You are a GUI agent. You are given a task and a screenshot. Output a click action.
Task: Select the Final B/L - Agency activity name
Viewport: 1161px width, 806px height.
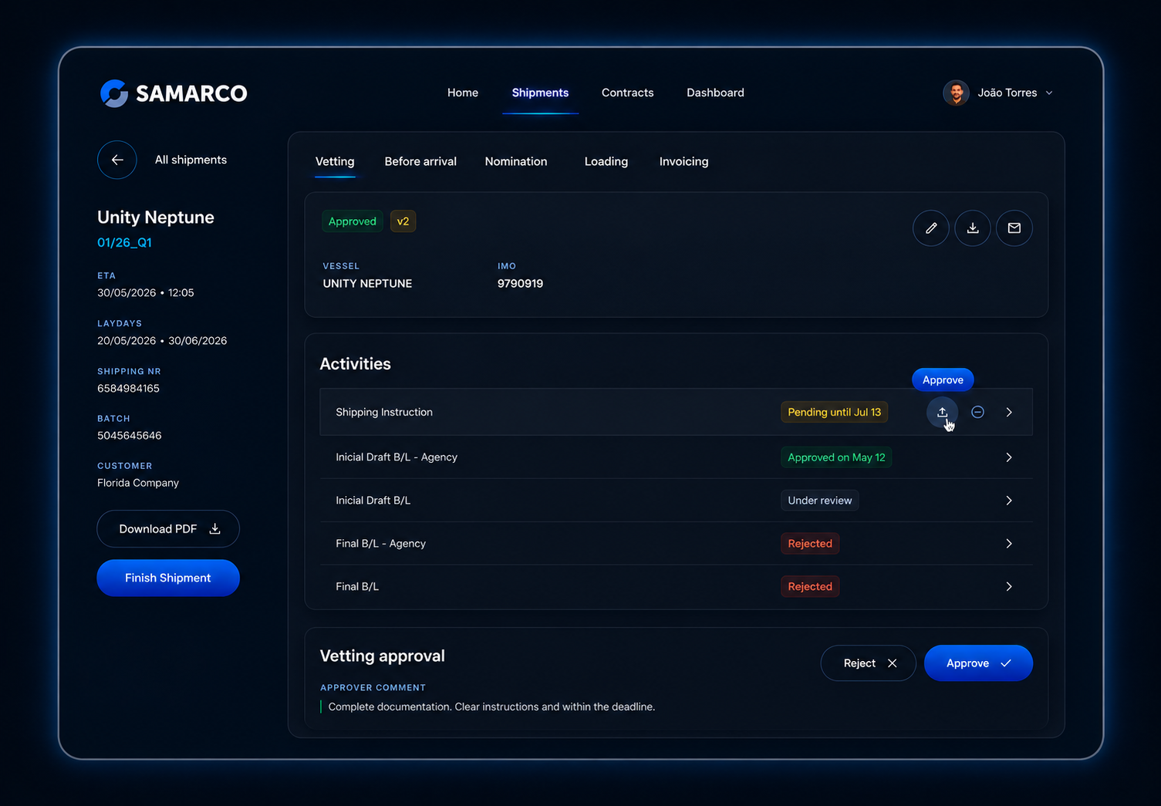[x=380, y=544]
